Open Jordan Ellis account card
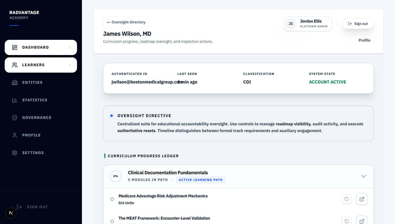 tap(308, 24)
